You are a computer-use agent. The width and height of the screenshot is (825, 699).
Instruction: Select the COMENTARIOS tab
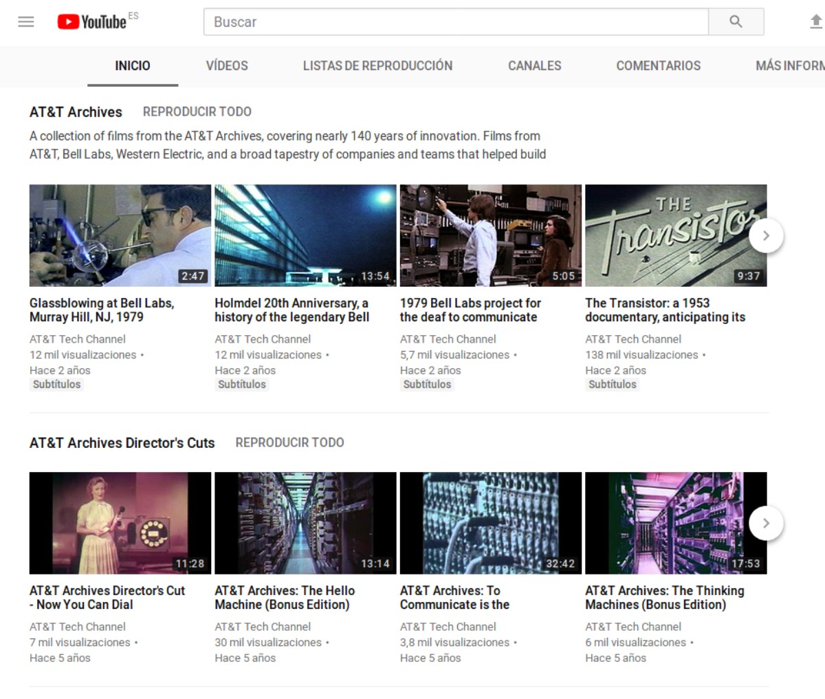(x=658, y=66)
